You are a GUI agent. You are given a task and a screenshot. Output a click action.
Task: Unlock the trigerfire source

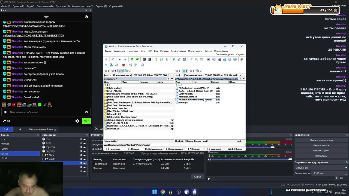coord(85,147)
